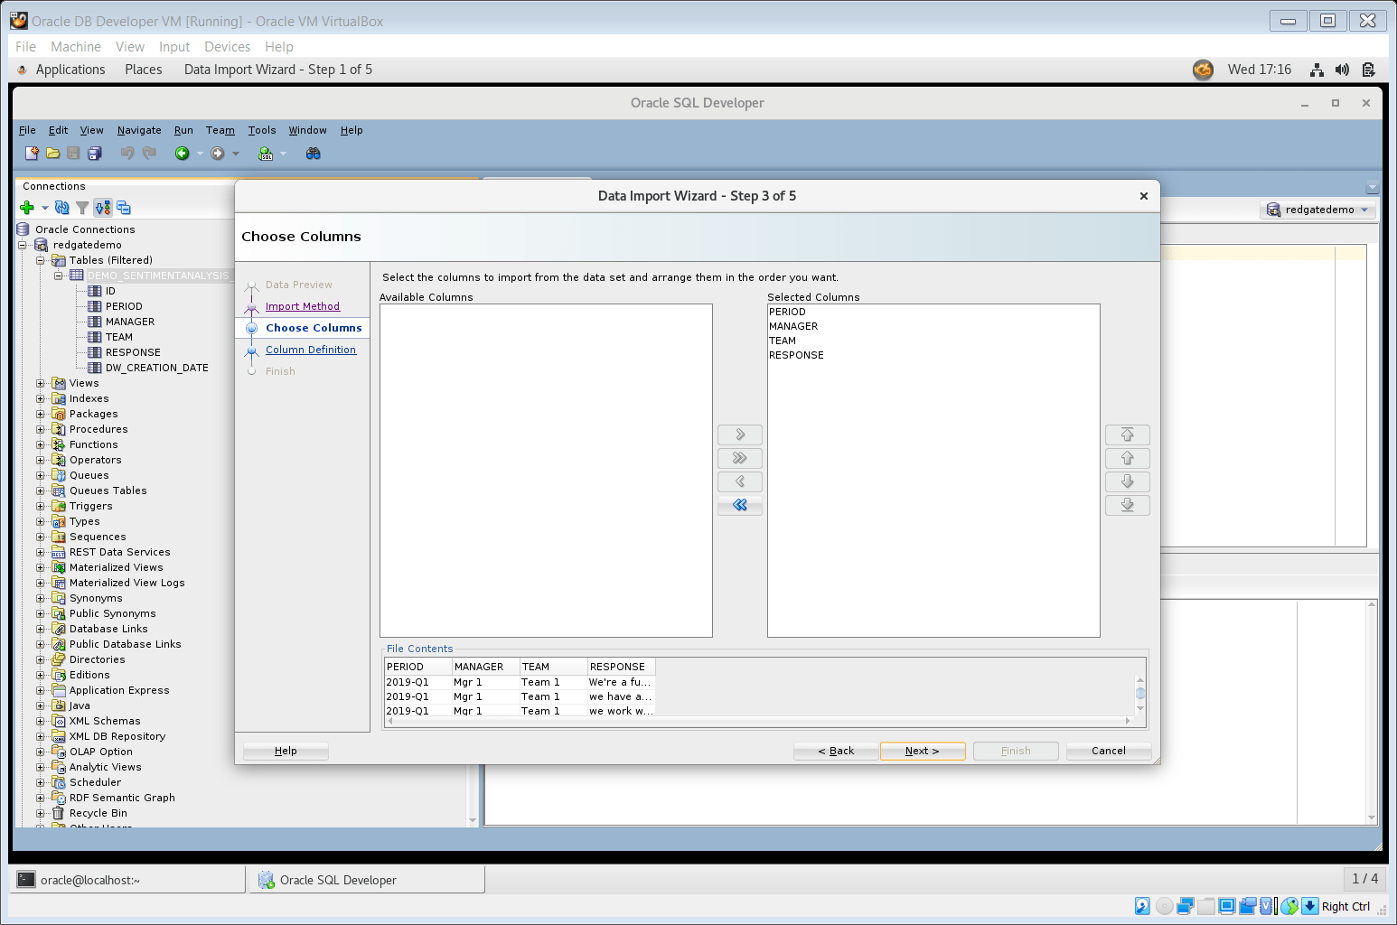
Task: Move selected column down one position
Action: 1128,481
